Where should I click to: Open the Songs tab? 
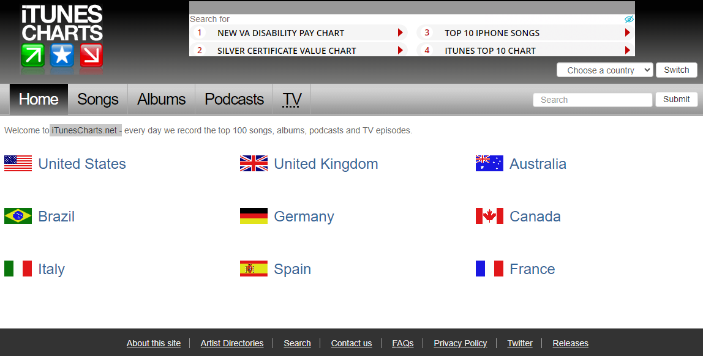[x=98, y=99]
